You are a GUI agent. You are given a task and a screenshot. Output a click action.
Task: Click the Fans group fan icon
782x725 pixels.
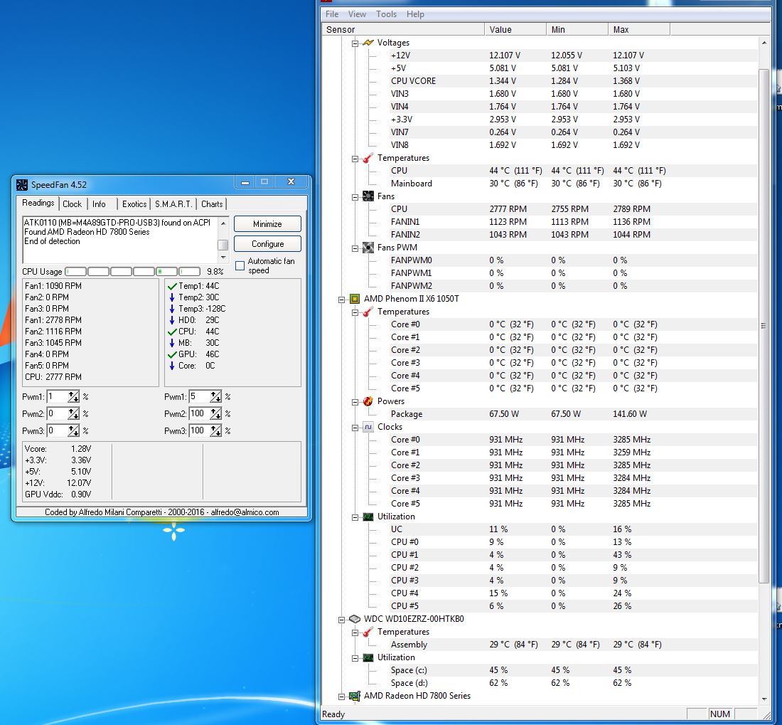point(368,196)
